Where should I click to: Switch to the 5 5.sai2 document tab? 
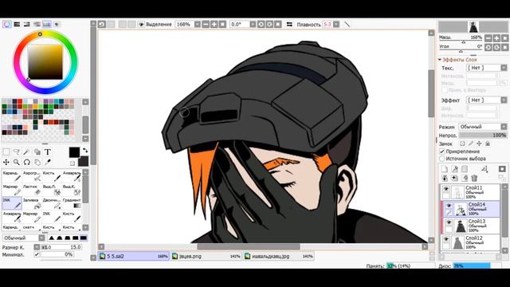(134, 256)
